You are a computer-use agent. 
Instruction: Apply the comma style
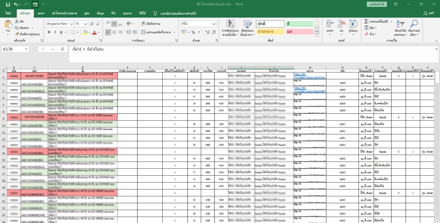point(199,32)
